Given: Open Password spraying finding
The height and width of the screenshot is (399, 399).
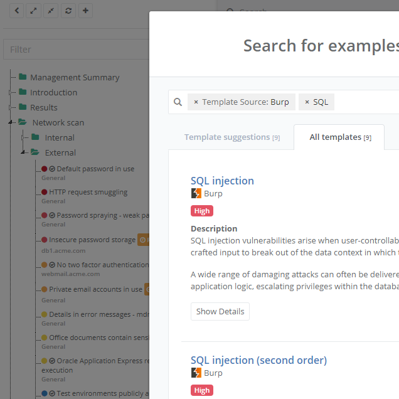Looking at the screenshot, I should pos(103,216).
